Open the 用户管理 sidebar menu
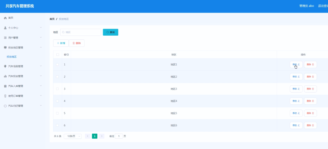 coord(23,38)
